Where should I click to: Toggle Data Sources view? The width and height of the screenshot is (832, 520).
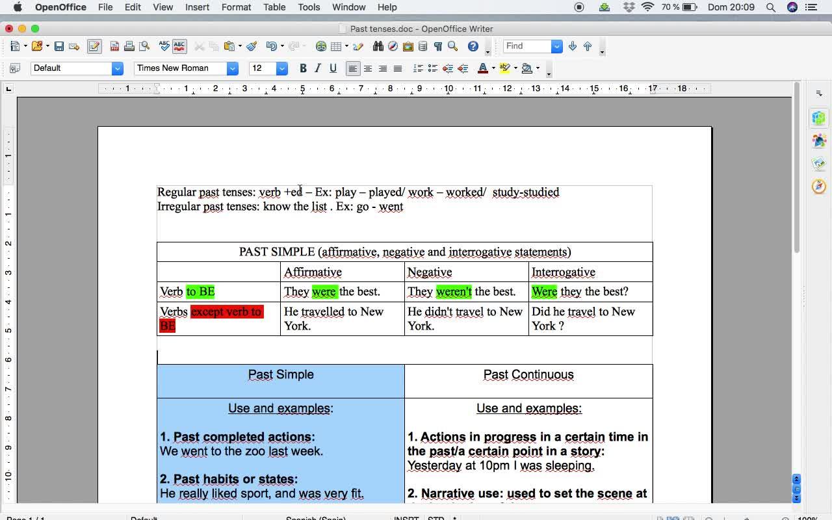coord(423,46)
